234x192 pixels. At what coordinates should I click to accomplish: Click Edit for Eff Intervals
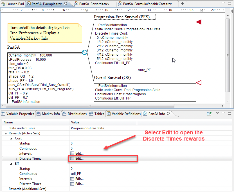(x=79, y=179)
